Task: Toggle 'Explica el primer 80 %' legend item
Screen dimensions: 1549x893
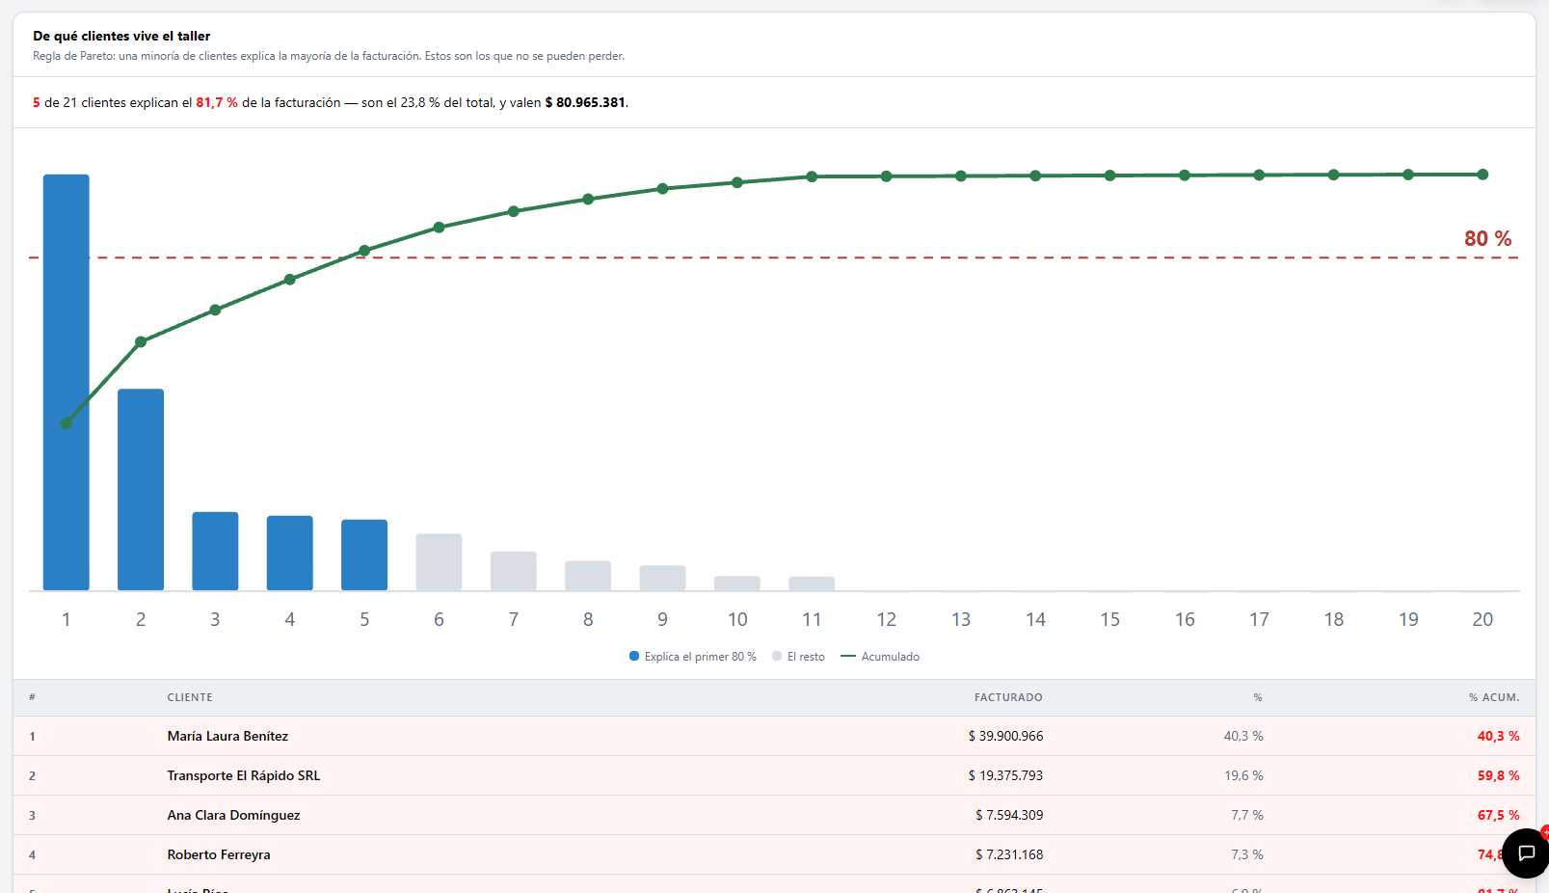Action: pos(693,657)
